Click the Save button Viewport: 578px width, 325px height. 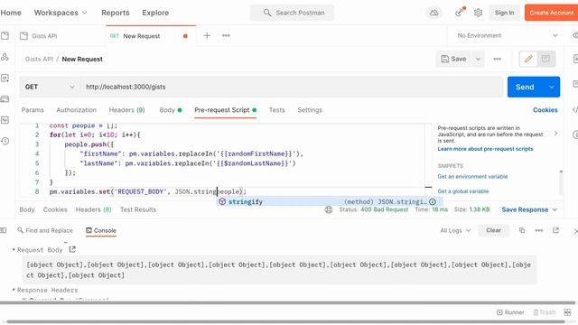click(454, 59)
